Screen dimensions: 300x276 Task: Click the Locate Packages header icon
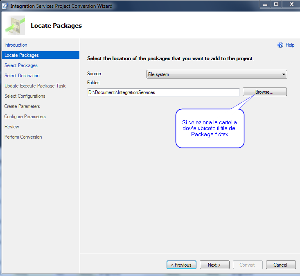tap(15, 25)
